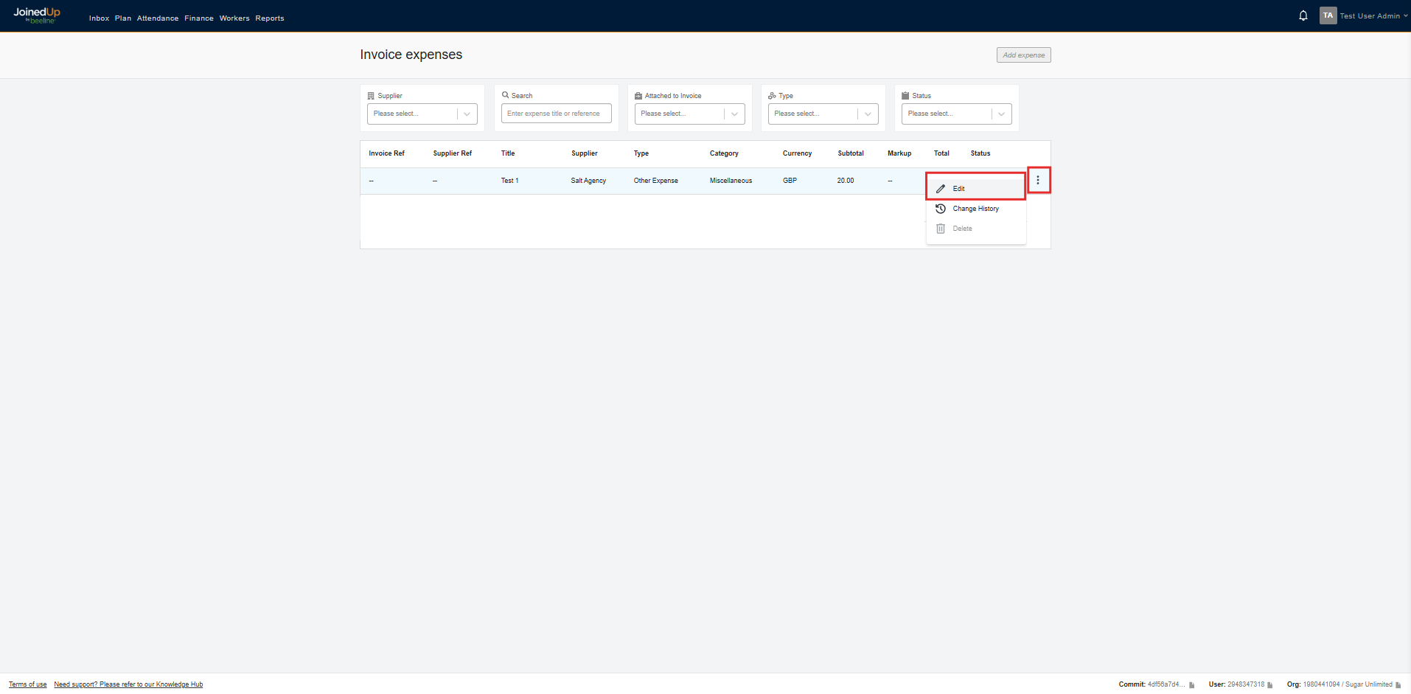The image size is (1411, 694).
Task: Click the JoinedUp logo
Action: pos(35,15)
